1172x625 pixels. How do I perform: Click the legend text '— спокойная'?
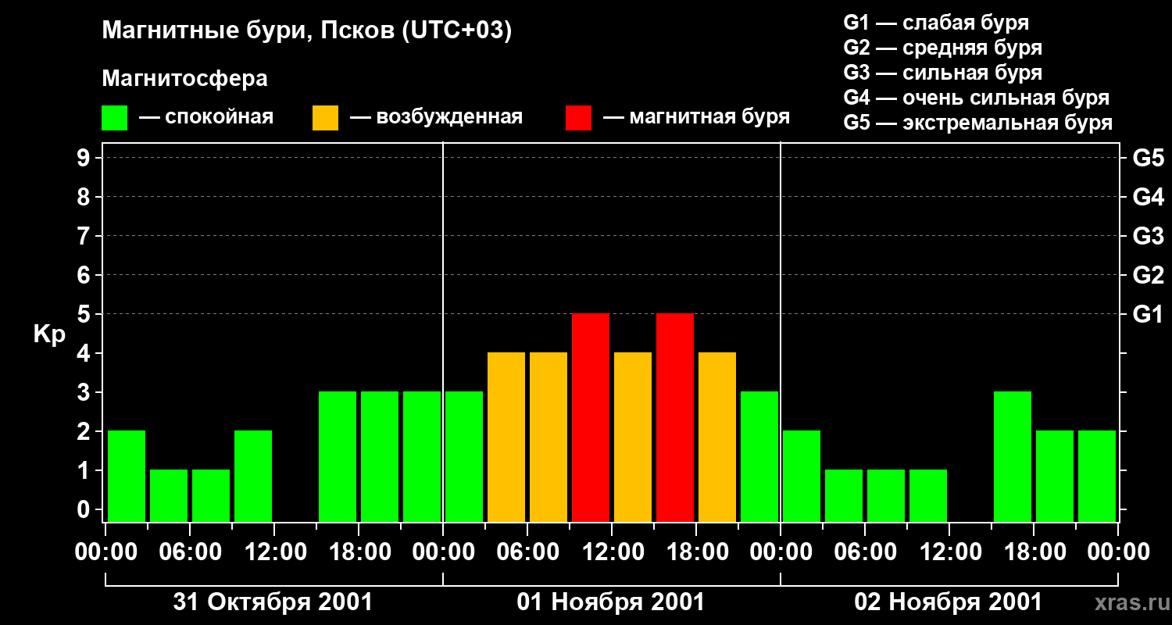coord(206,117)
